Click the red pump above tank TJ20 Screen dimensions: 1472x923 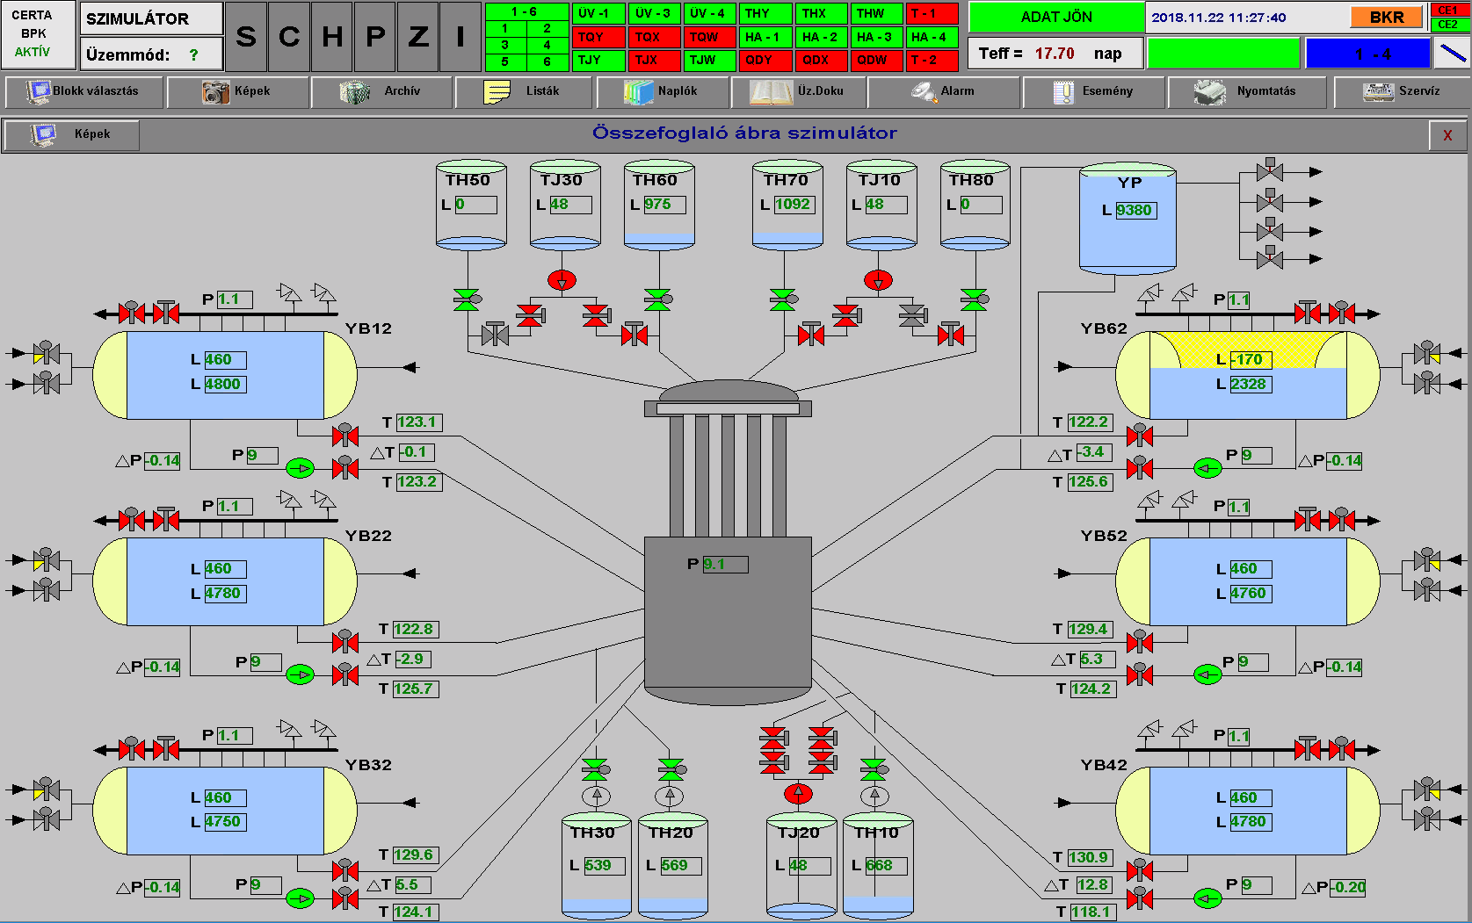click(798, 794)
